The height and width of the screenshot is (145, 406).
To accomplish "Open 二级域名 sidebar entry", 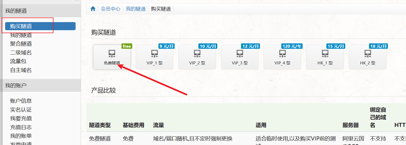I will [21, 53].
